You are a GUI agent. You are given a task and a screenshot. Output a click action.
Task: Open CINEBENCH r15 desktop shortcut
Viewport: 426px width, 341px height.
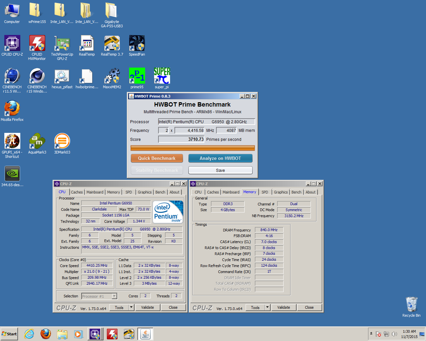point(37,81)
